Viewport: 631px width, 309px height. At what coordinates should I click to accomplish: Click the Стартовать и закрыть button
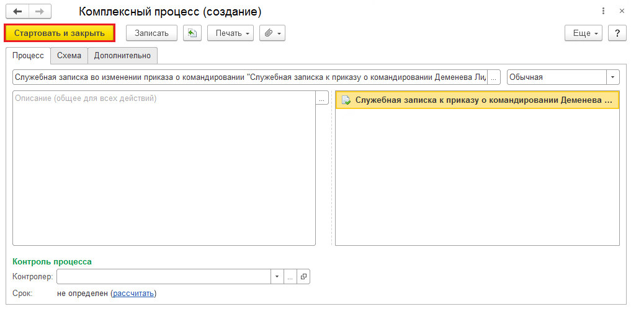pos(60,33)
